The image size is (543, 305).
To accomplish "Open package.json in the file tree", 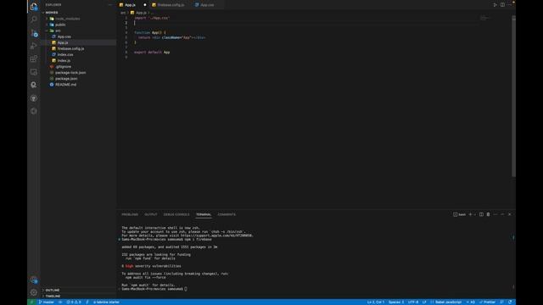I will (66, 79).
